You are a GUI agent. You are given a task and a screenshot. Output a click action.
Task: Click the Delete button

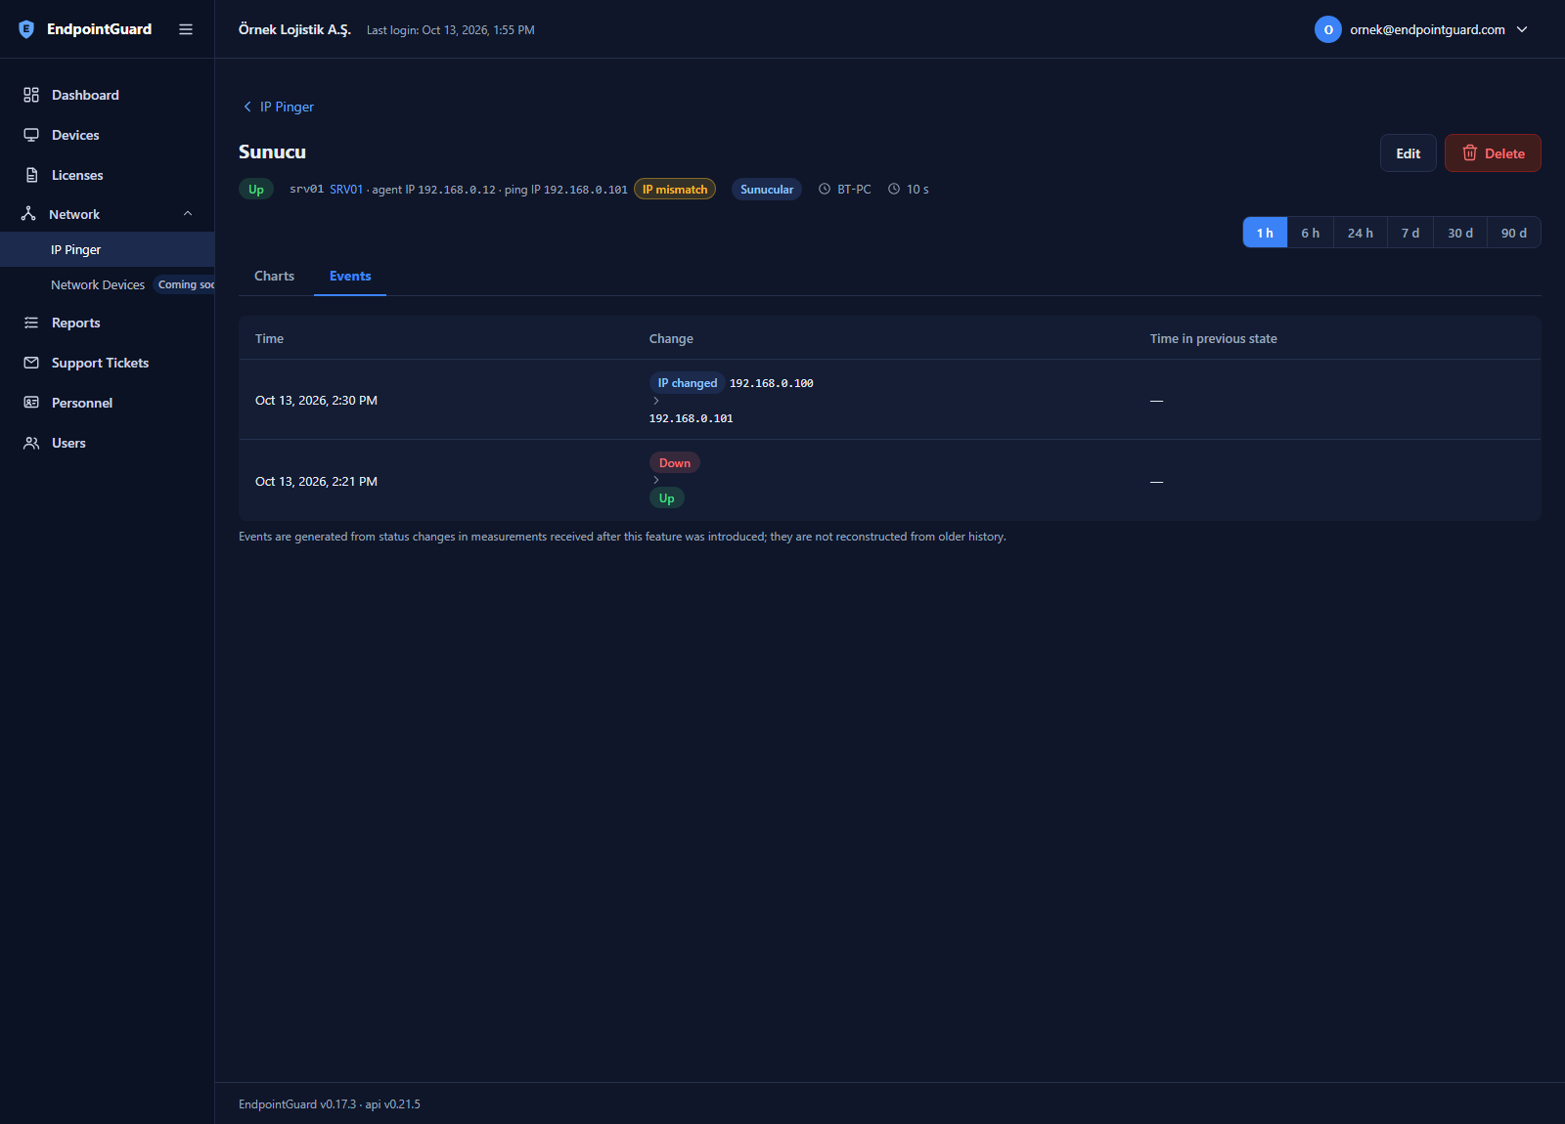(x=1493, y=153)
